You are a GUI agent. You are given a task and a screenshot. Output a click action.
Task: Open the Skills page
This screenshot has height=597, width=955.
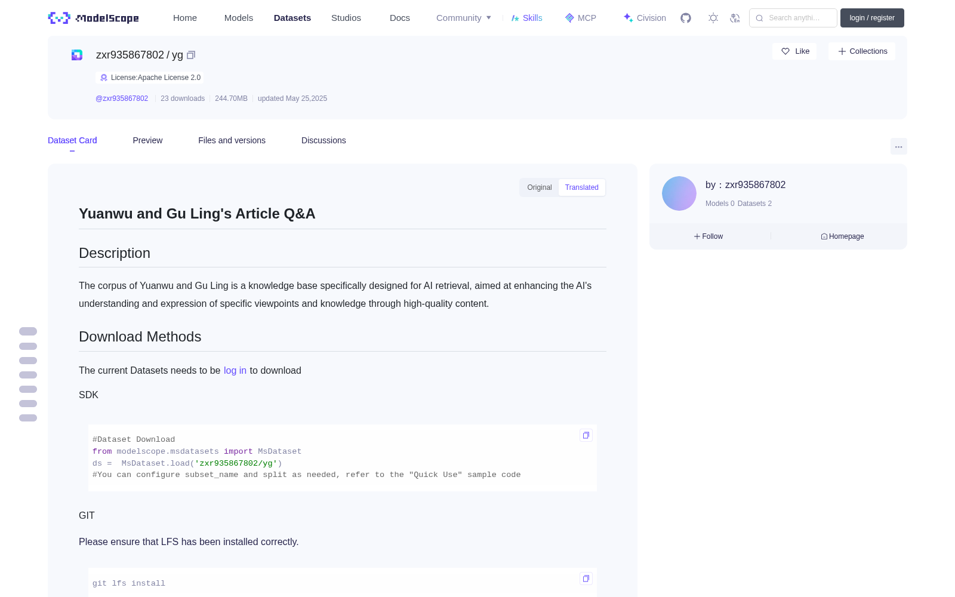(x=526, y=18)
